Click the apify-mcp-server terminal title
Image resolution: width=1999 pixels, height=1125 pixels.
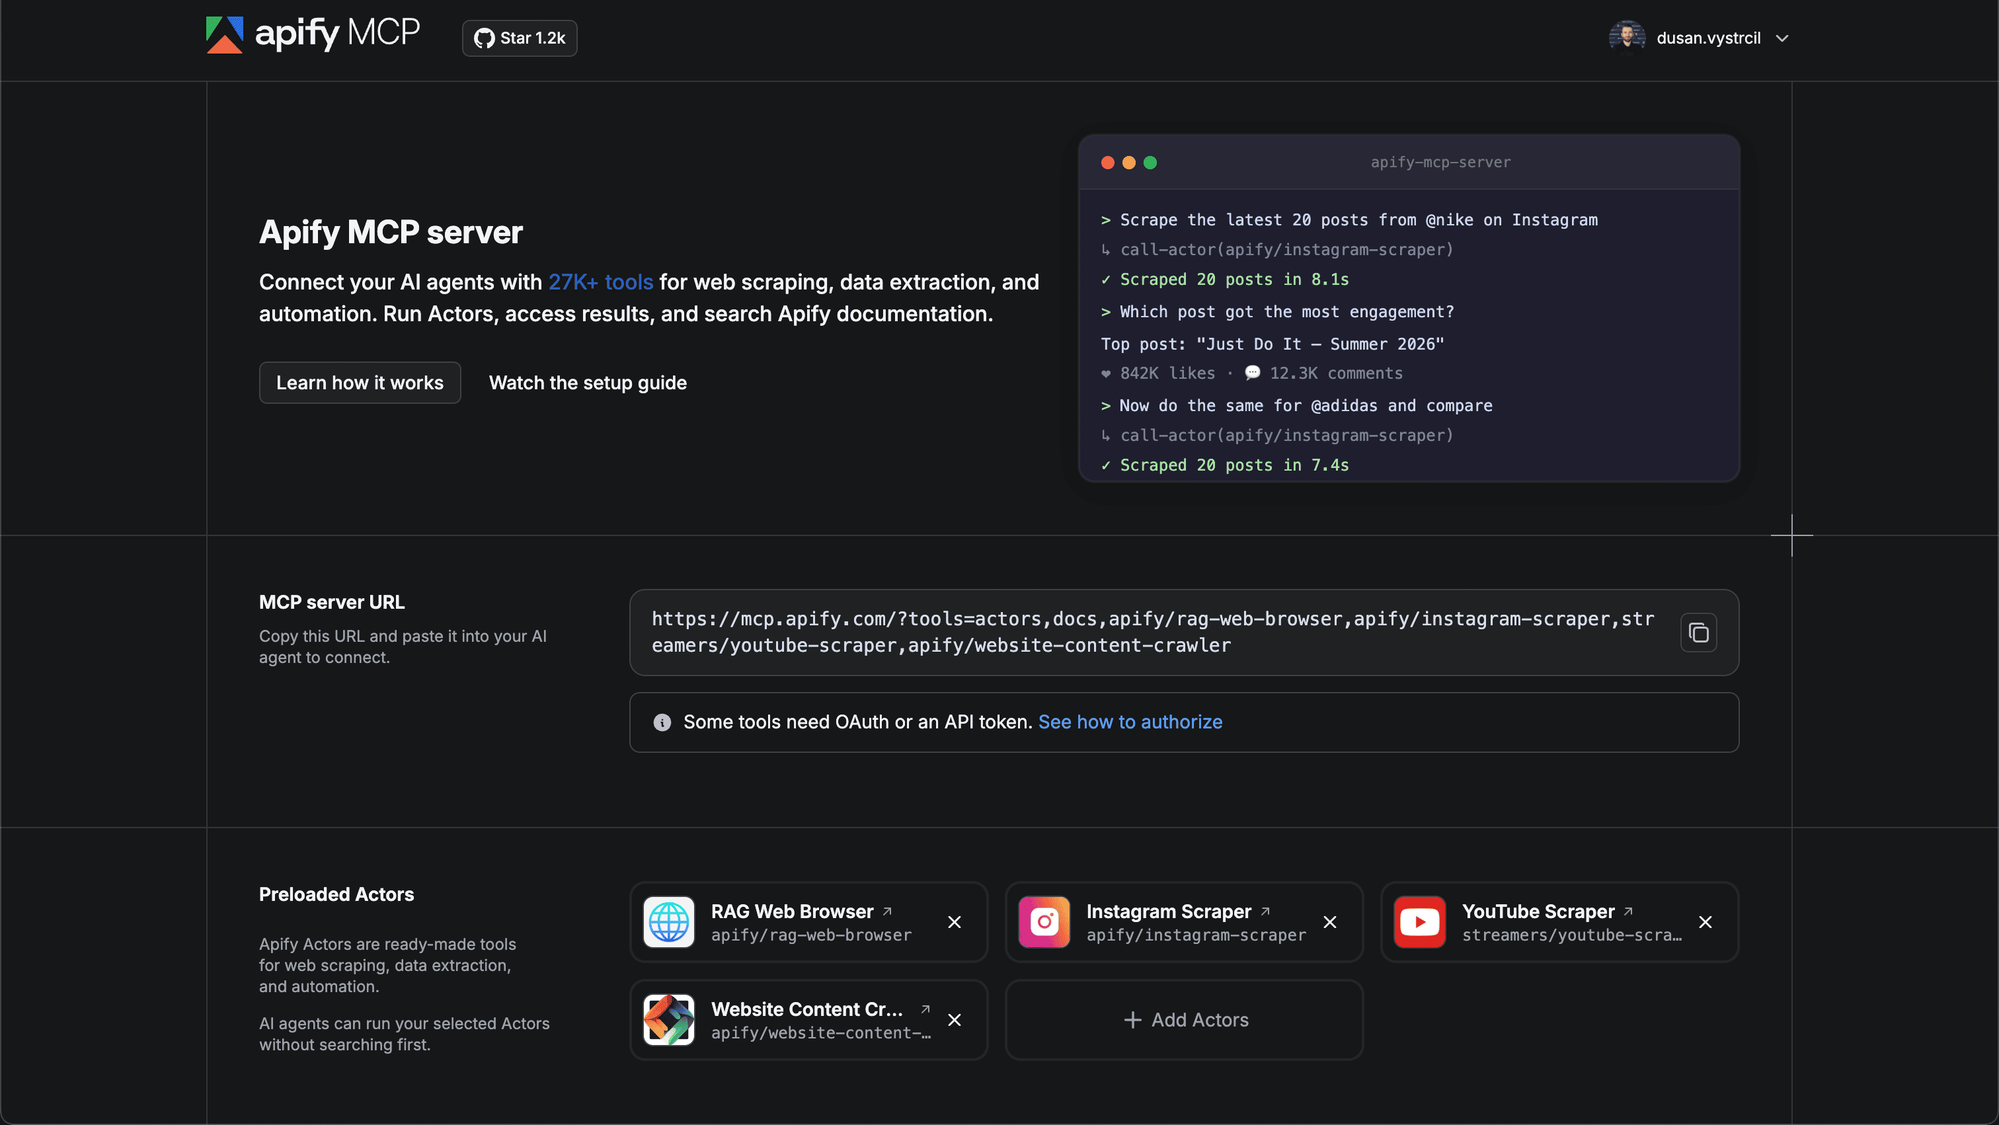click(x=1440, y=162)
